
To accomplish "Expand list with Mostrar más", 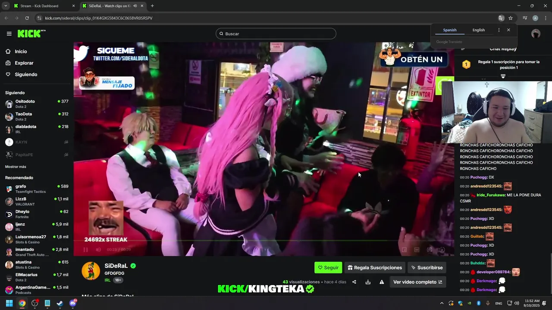I will coord(16,167).
